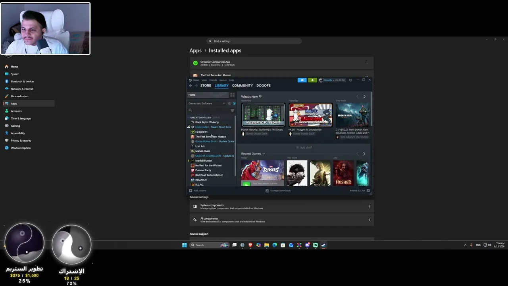Open Streamer Companion App options menu
Screen dimensions: 508x286
[367, 63]
